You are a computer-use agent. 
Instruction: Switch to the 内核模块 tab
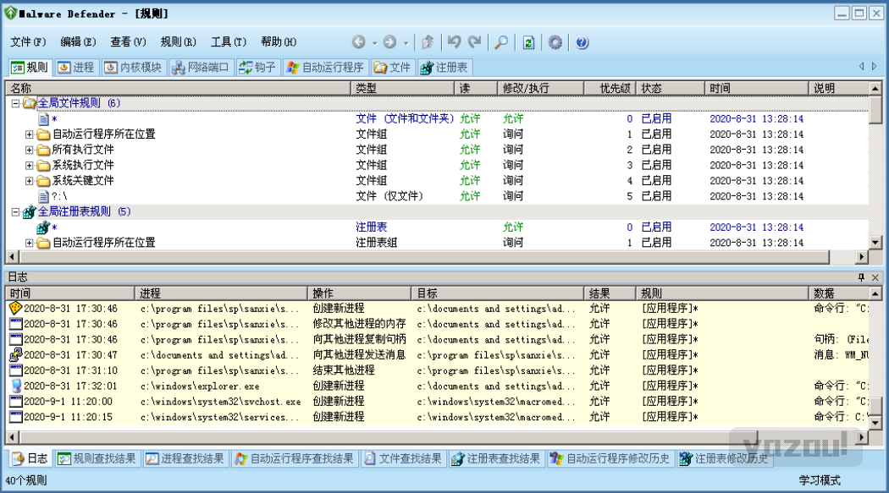[133, 68]
